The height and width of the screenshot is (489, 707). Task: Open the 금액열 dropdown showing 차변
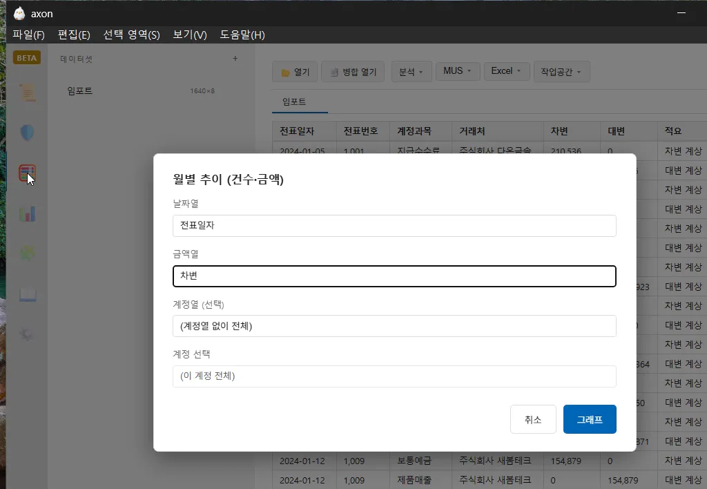[394, 276]
